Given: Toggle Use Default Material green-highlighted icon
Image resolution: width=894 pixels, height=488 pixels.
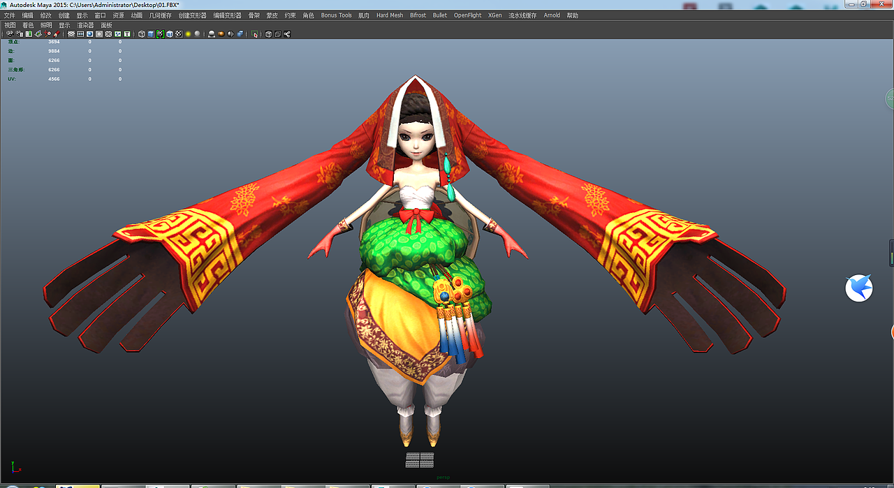Looking at the screenshot, I should [160, 34].
